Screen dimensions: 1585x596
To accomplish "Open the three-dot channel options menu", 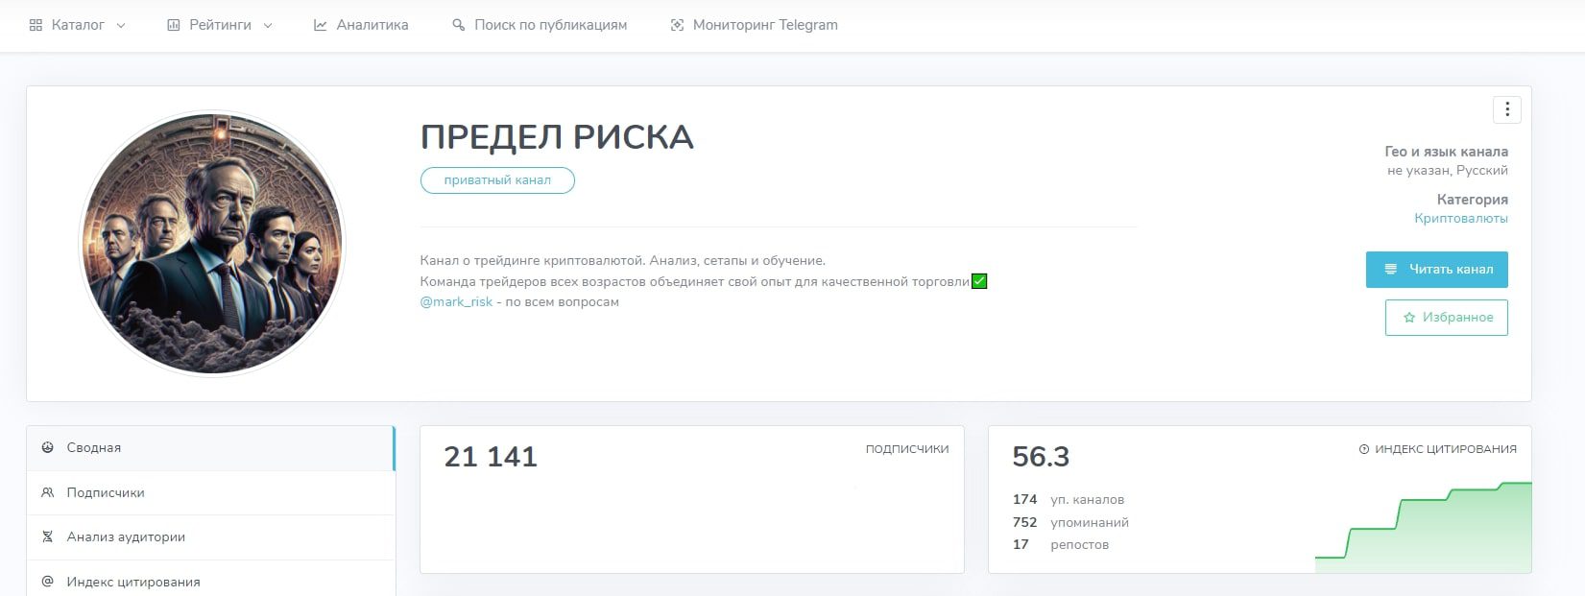I will coord(1506,109).
